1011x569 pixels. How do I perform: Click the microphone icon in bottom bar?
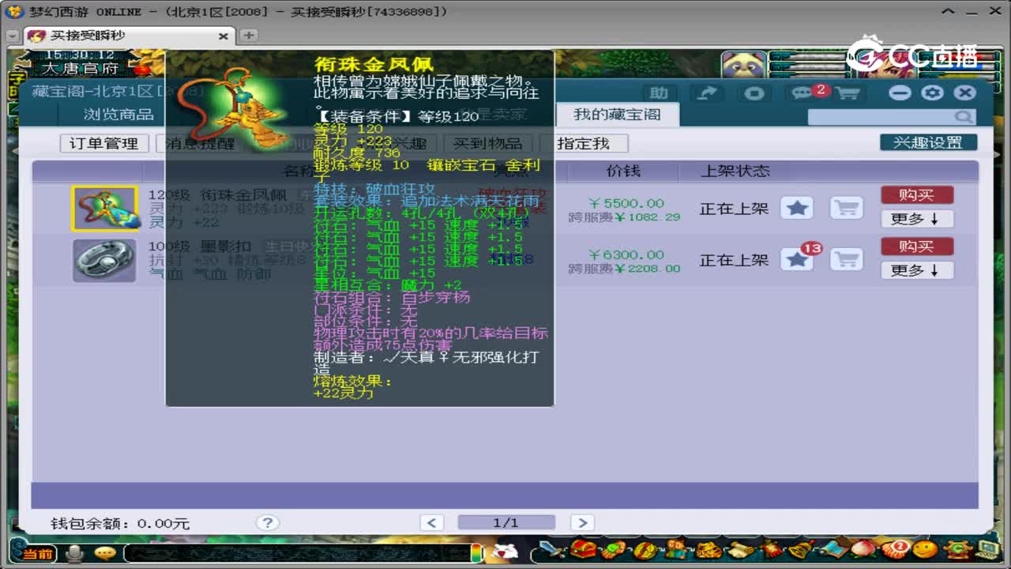coord(75,553)
